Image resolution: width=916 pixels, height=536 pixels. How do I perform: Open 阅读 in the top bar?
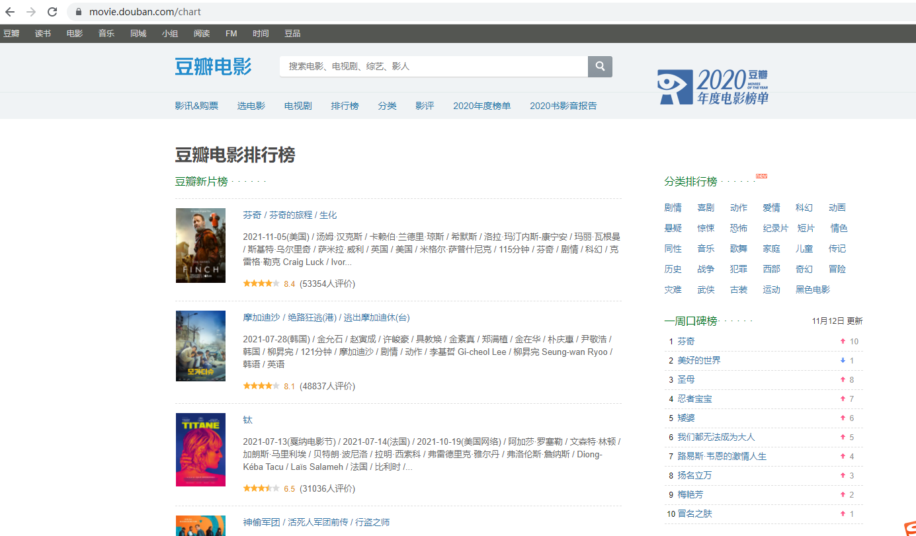pos(202,33)
